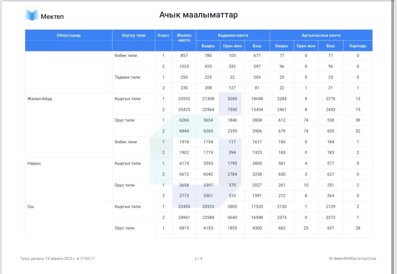Select the cell with value 23592

(x=184, y=99)
